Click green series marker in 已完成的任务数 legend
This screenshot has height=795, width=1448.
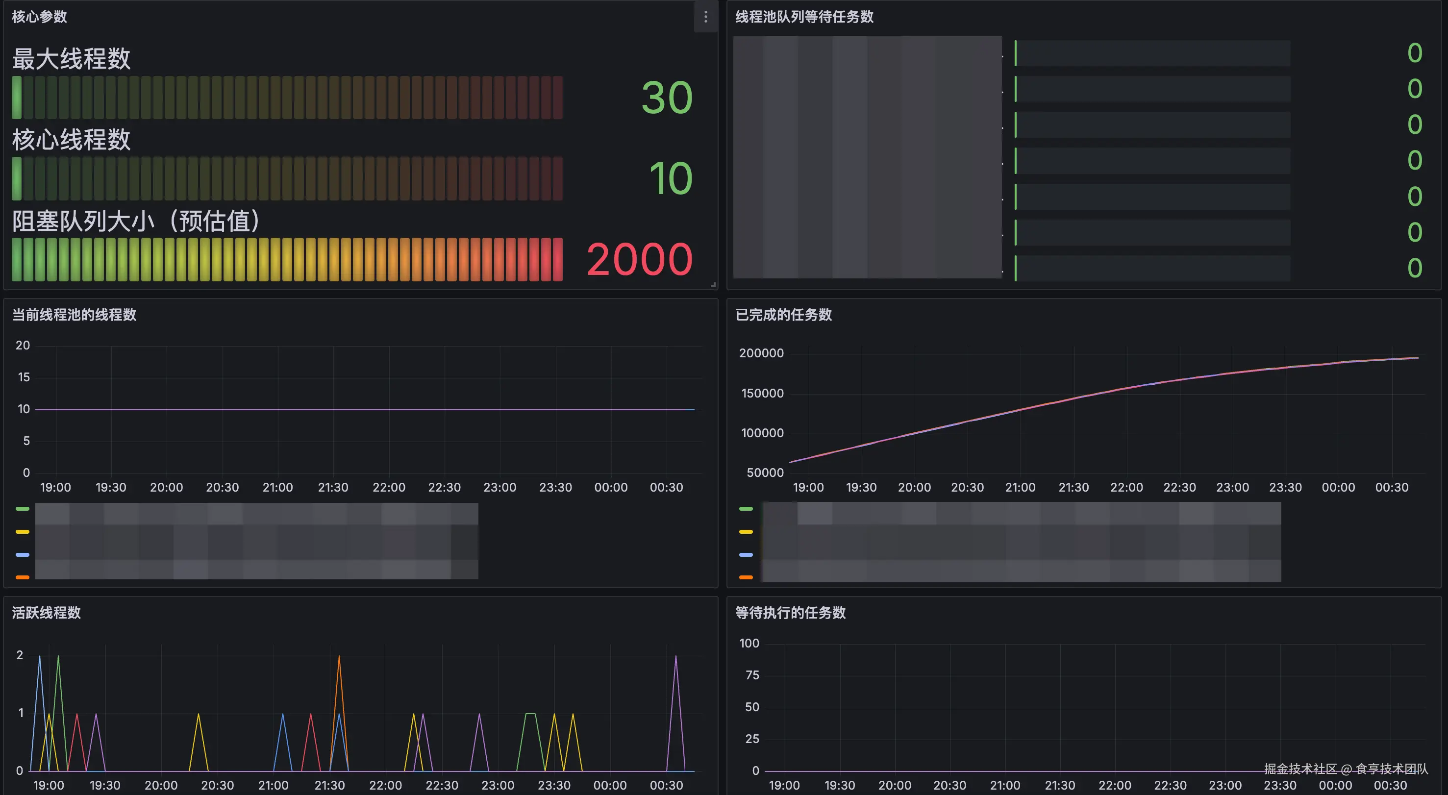tap(746, 509)
